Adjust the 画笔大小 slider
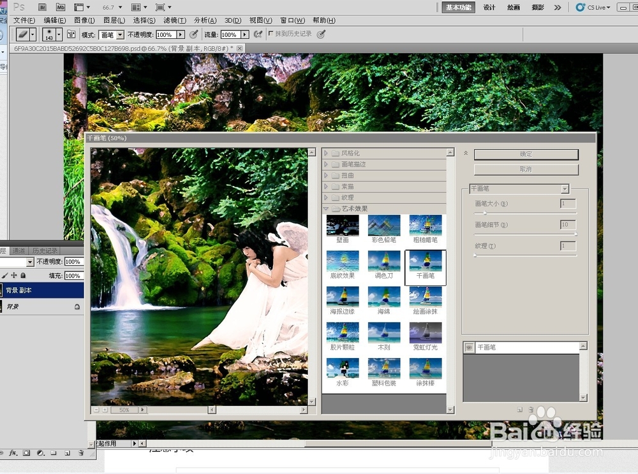 pos(485,213)
